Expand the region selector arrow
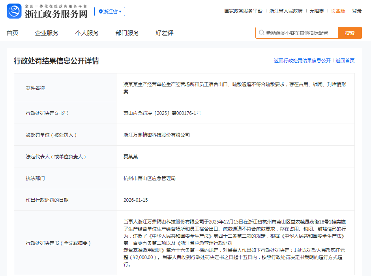Viewport: 371px width, 276px height. (x=121, y=11)
